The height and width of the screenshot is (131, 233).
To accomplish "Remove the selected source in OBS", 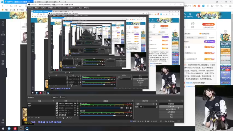I will pos(60,118).
